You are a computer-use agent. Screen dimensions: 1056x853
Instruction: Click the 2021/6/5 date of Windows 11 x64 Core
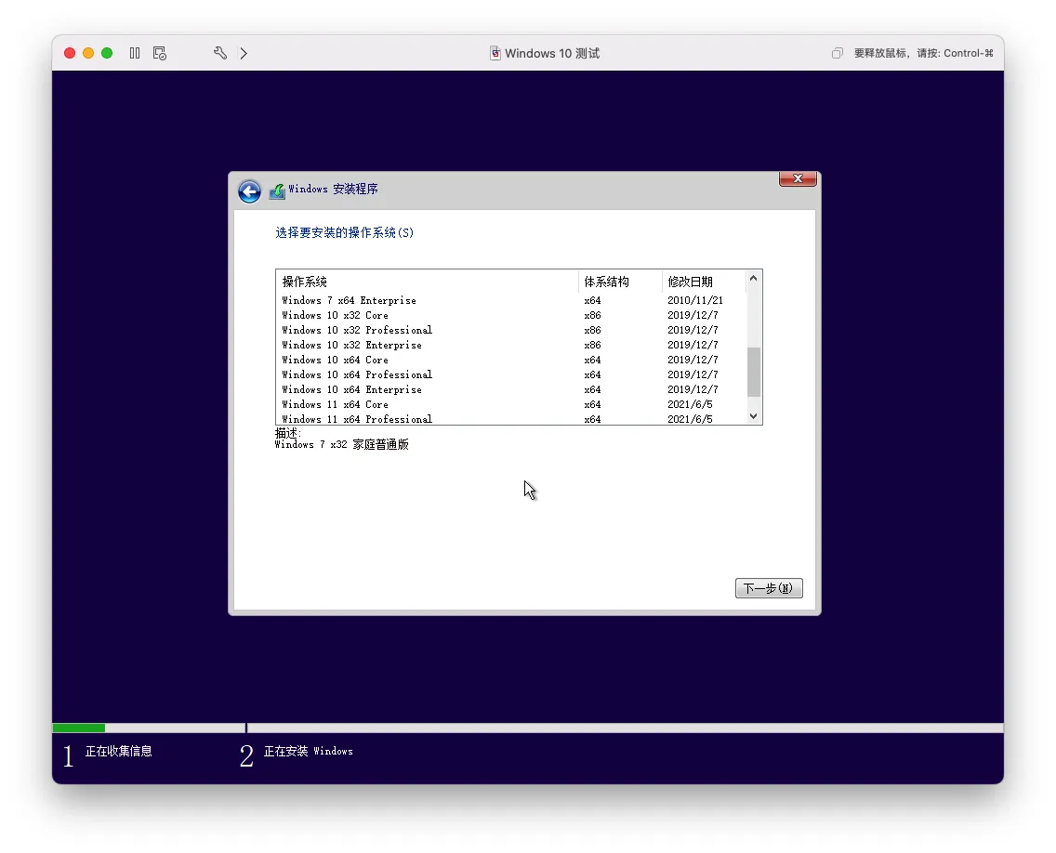pyautogui.click(x=690, y=404)
